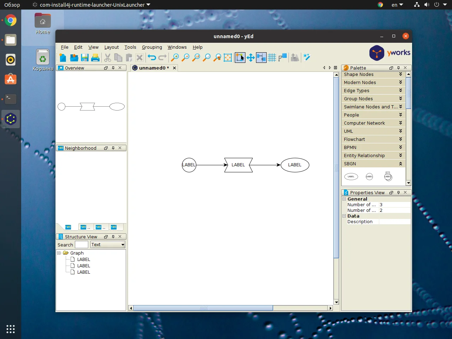Toggle the Edit mode pointer tool
This screenshot has height=339, width=452.
[x=240, y=57]
